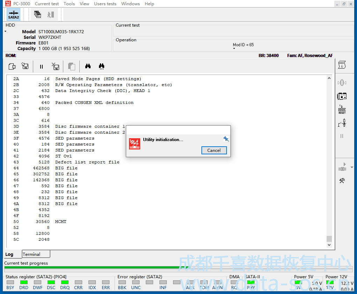Viewport: 357px width, 294px height.
Task: Open the Users tests menu
Action: tap(105, 4)
